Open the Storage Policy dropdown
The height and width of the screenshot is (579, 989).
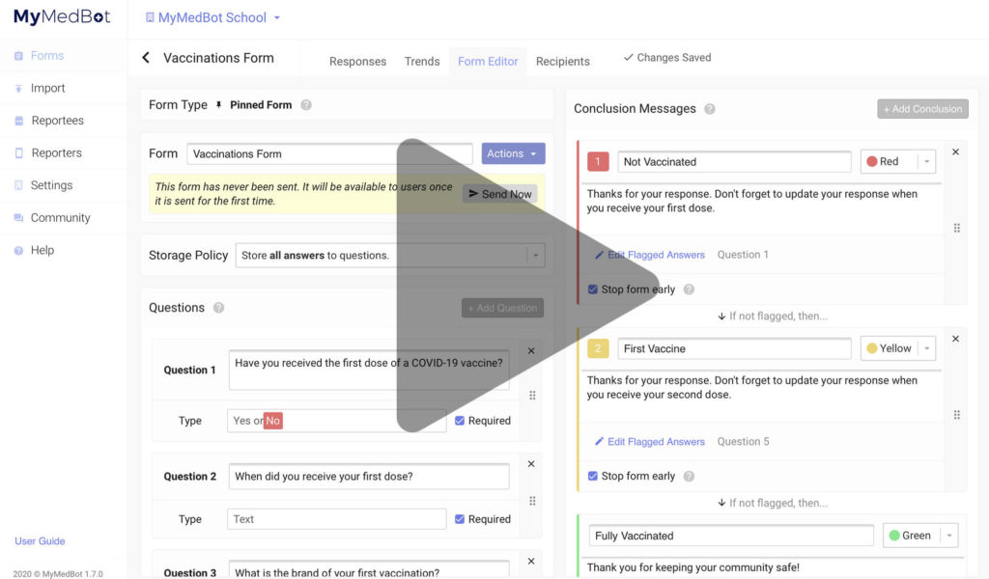pyautogui.click(x=390, y=255)
